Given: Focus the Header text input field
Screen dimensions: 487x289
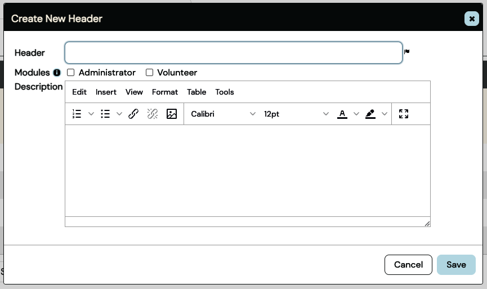Looking at the screenshot, I should click(234, 53).
